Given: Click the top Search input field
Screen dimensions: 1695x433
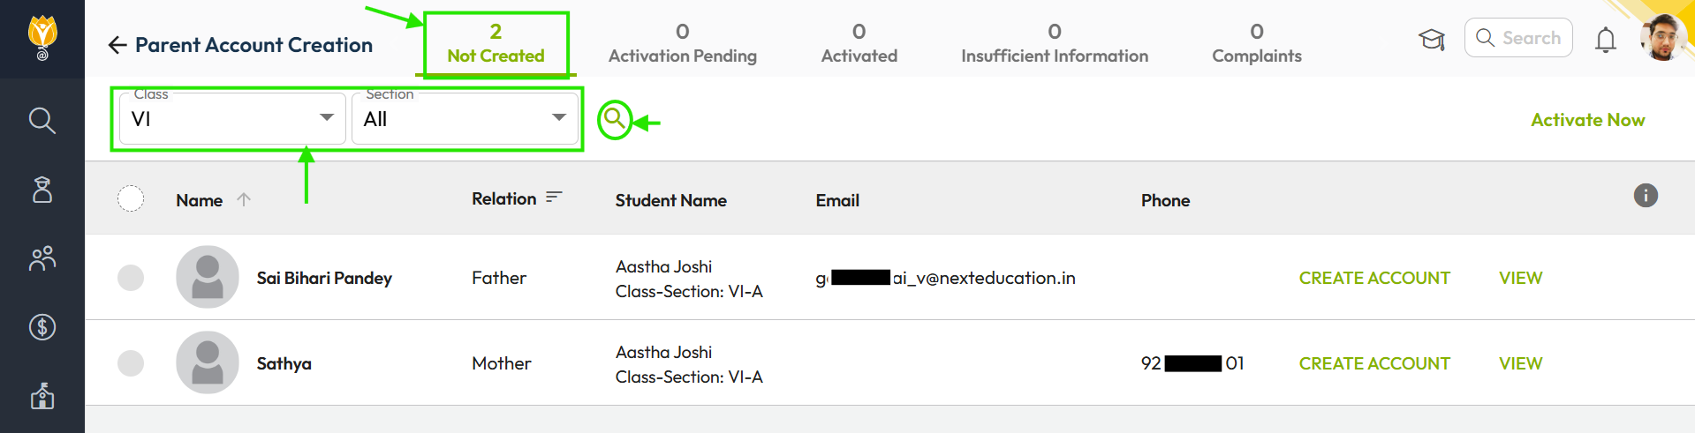Looking at the screenshot, I should point(1518,38).
